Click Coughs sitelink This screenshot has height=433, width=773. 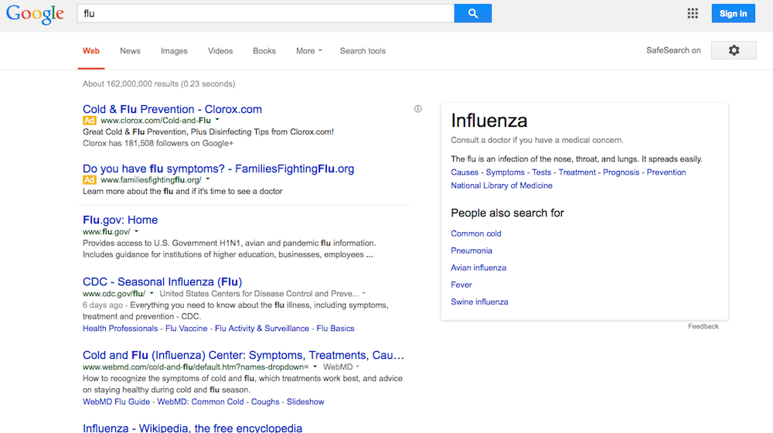tap(265, 402)
